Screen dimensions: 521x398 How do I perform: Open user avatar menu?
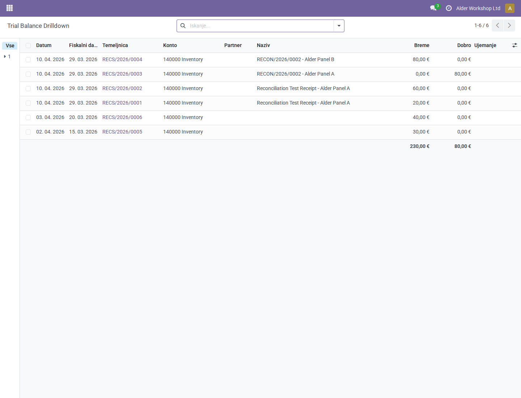(x=510, y=8)
